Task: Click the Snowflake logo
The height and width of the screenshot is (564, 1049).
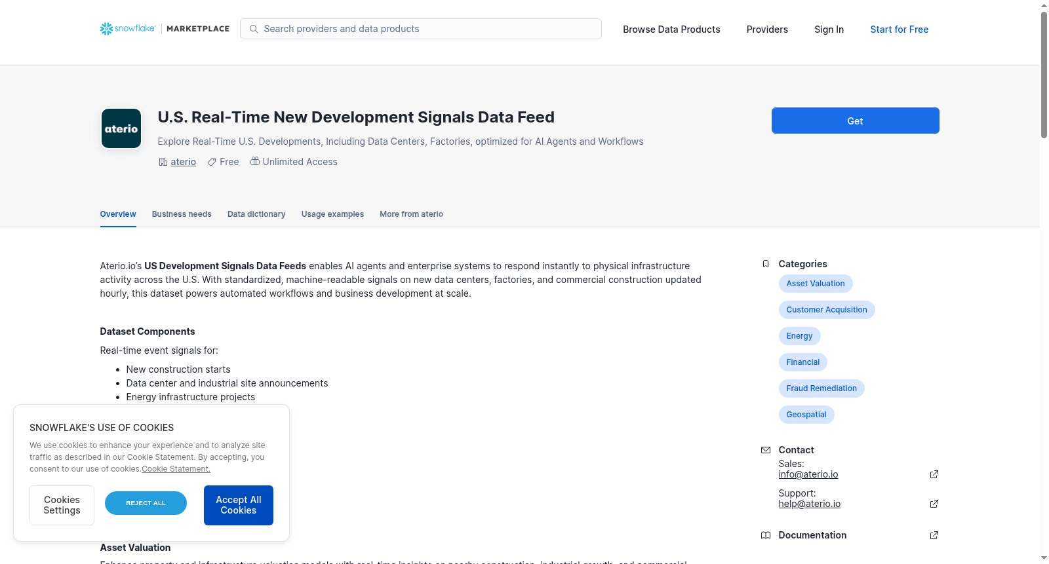Action: point(128,29)
